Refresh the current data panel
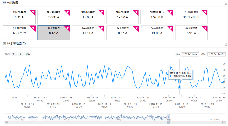 click(x=226, y=4)
